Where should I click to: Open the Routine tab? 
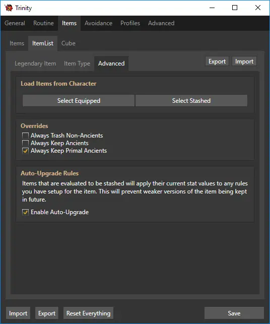click(x=43, y=23)
